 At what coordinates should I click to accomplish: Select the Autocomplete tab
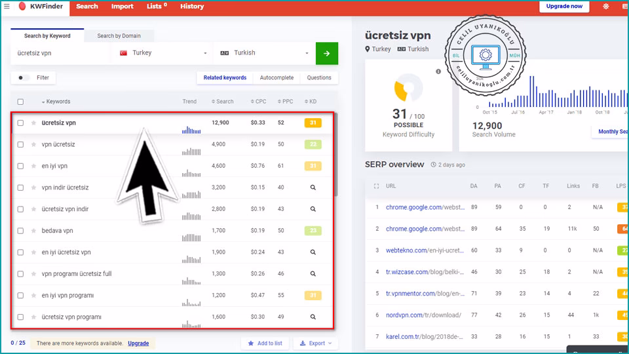(x=276, y=77)
